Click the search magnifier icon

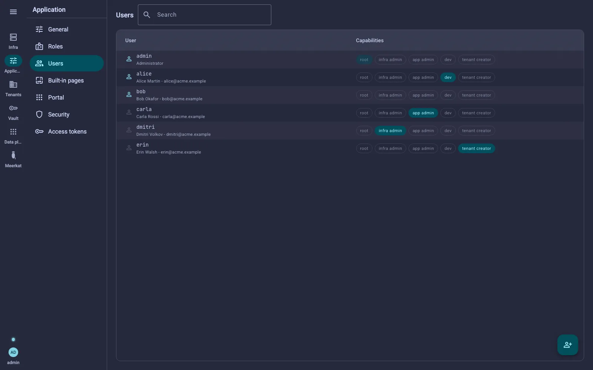point(147,15)
